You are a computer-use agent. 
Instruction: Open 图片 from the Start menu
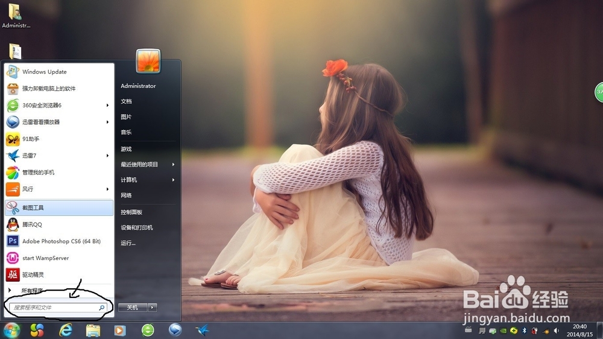tap(126, 116)
